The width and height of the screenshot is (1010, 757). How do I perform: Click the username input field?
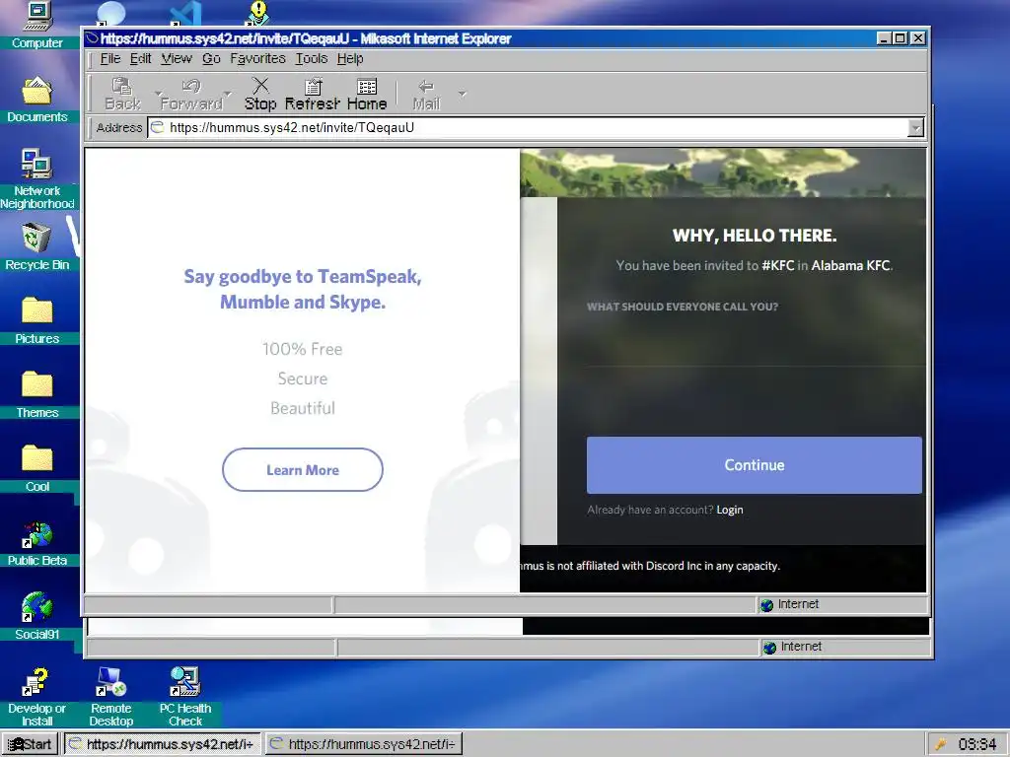755,343
